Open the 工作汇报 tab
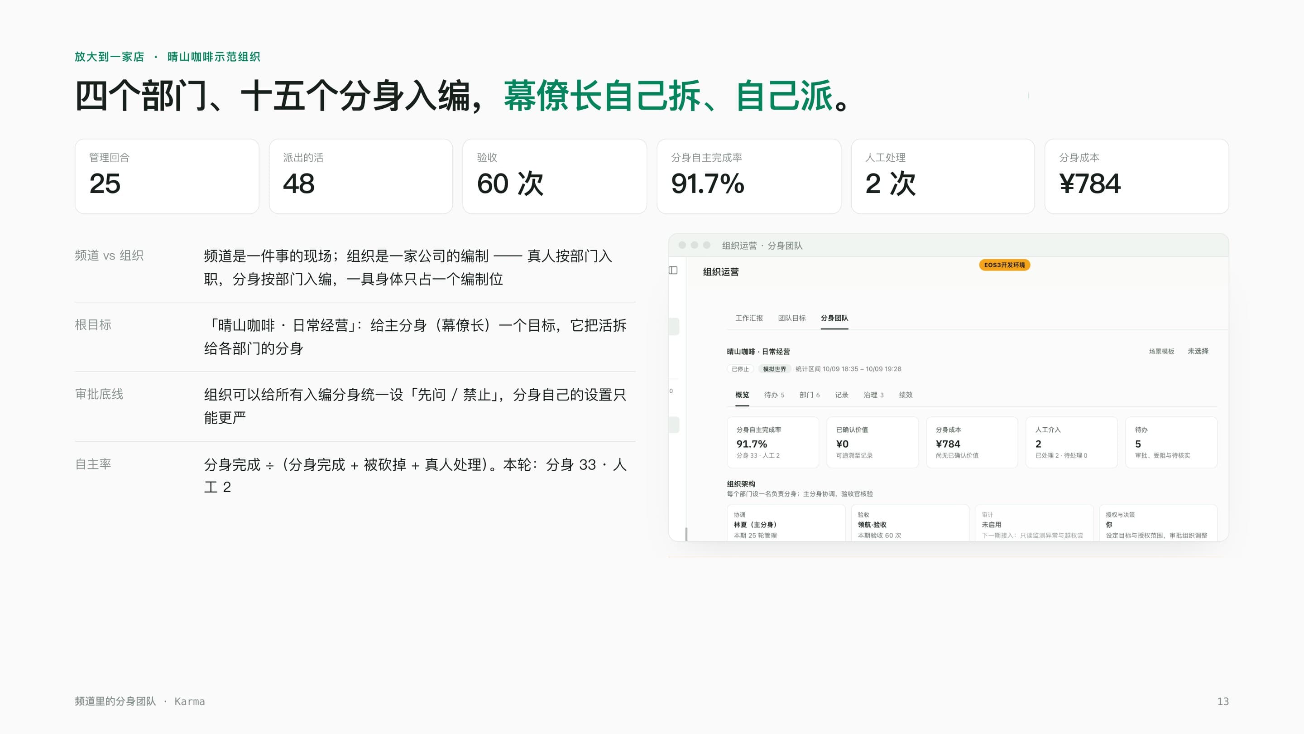This screenshot has width=1304, height=734. [749, 318]
